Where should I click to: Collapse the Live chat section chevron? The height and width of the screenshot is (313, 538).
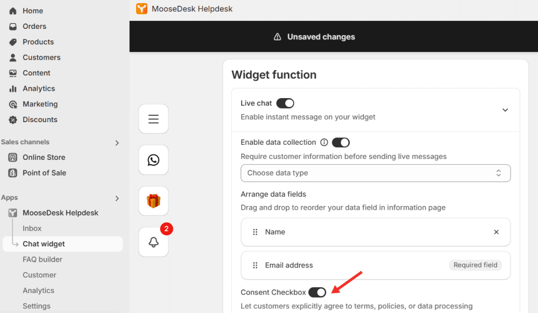tap(505, 110)
